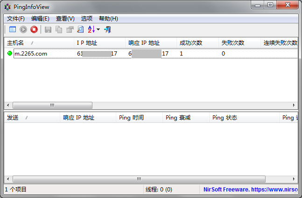Sort by 响应 IP 地址 column in lower pane
302x198 pixels.
coord(88,118)
